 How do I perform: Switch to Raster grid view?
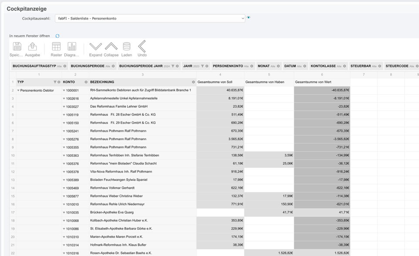56,47
